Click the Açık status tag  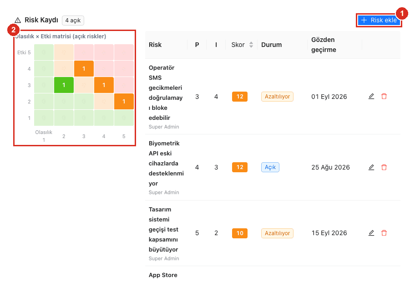(x=270, y=167)
